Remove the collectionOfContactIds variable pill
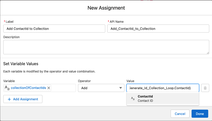This screenshot has width=212, height=121. pyautogui.click(x=49, y=88)
